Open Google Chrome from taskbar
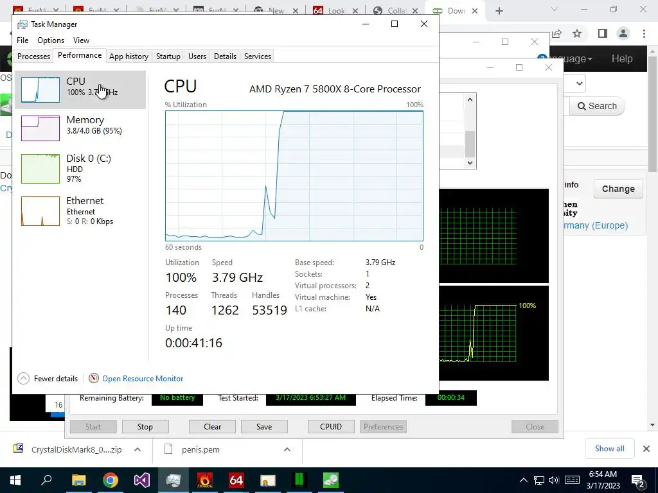 [111, 480]
